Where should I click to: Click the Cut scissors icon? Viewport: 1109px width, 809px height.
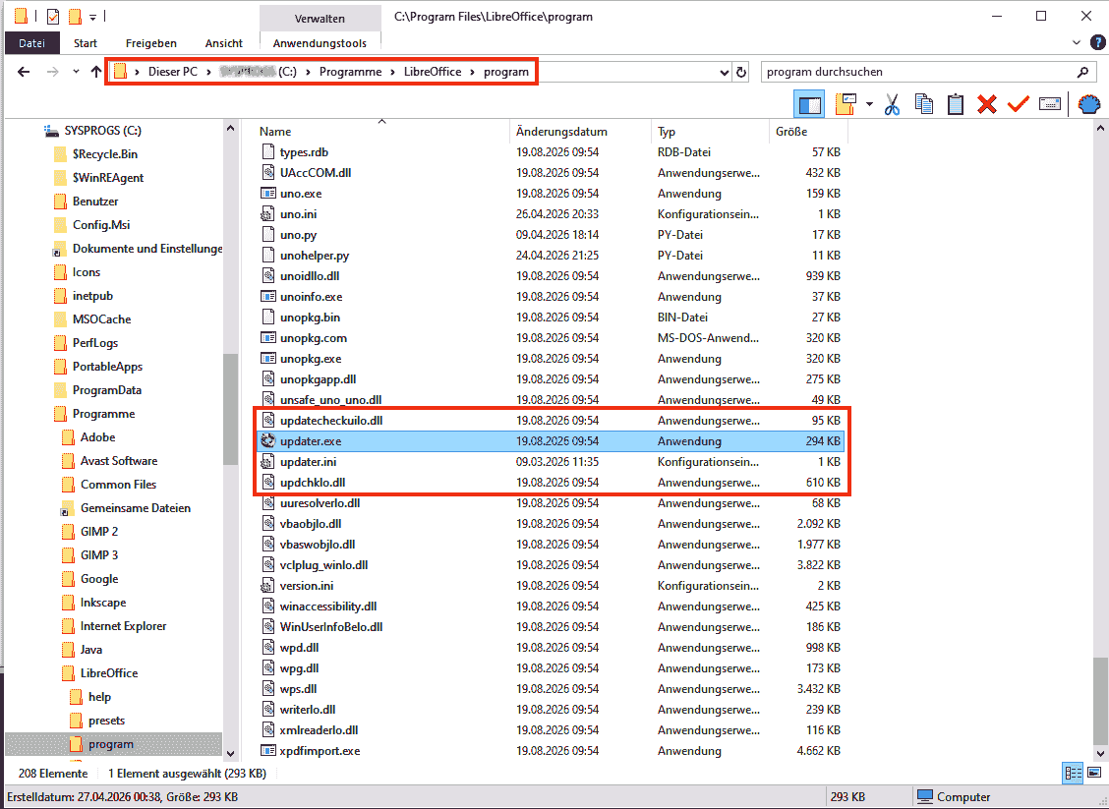click(x=892, y=104)
